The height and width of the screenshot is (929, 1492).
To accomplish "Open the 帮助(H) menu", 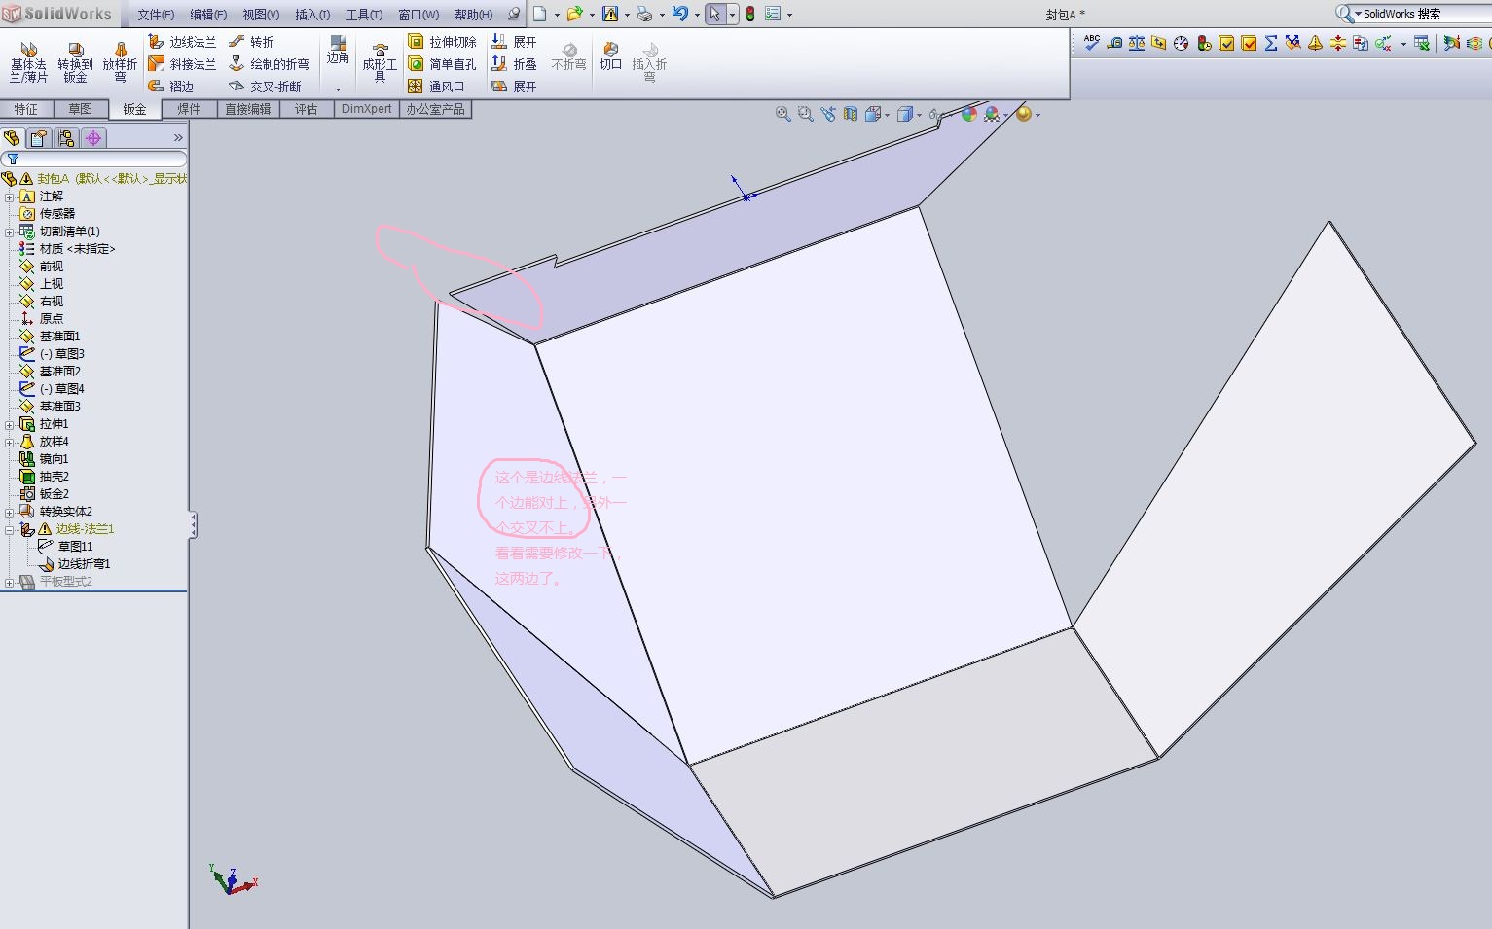I will [473, 15].
